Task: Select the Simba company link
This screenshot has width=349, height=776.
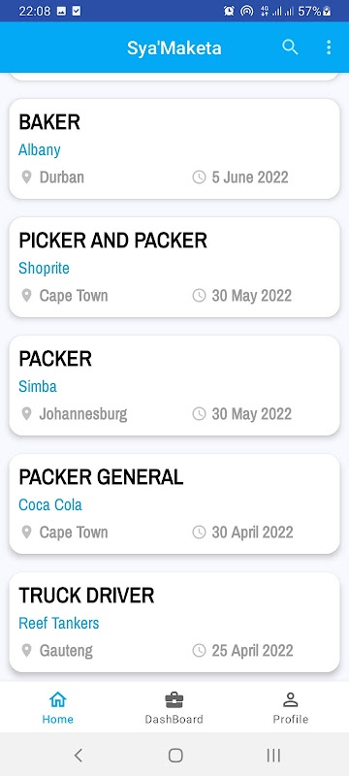Action: point(38,386)
